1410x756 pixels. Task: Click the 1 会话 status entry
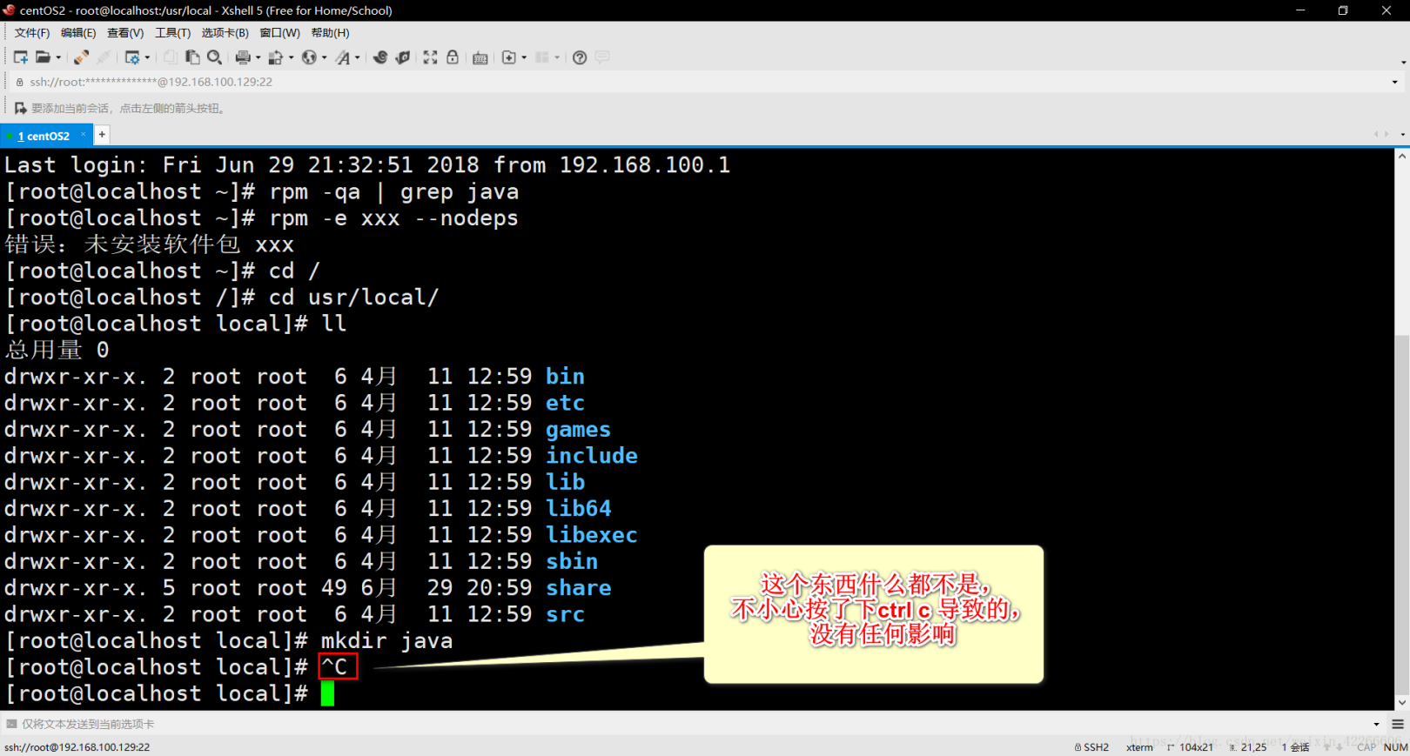1295,747
